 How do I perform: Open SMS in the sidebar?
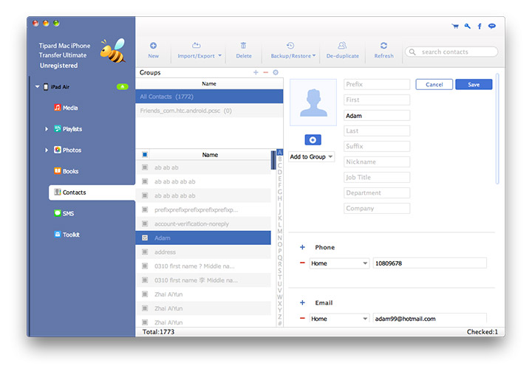click(x=64, y=213)
